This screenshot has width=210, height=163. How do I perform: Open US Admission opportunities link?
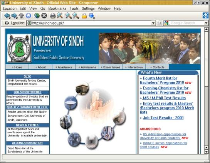[x=163, y=136]
